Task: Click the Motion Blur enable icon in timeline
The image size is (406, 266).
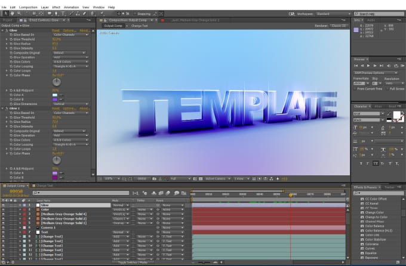Action: 168,193
